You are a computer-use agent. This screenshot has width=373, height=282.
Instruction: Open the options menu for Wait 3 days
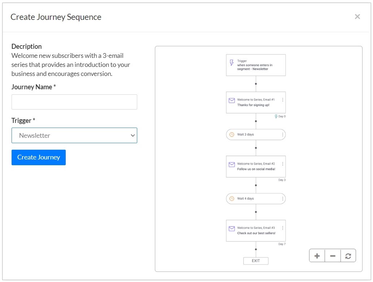pos(283,134)
